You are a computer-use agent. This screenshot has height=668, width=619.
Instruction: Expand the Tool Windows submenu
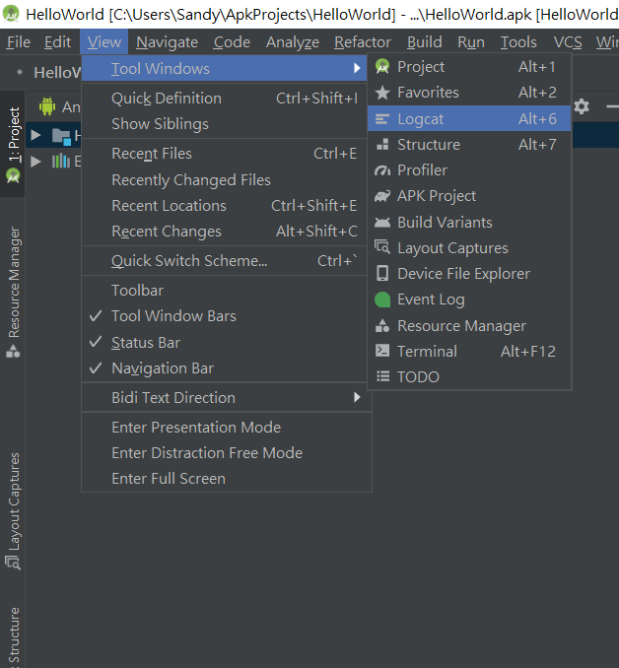(x=224, y=68)
